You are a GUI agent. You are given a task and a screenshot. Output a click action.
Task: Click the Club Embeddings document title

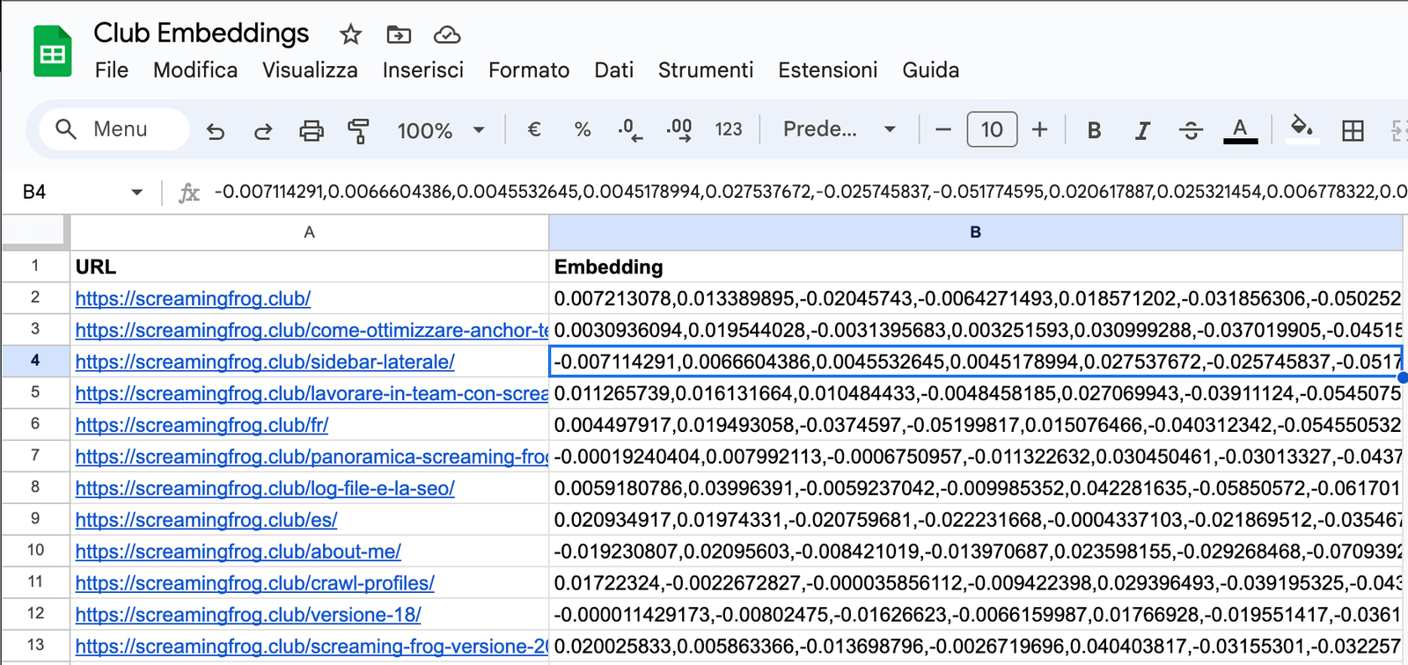pyautogui.click(x=202, y=33)
